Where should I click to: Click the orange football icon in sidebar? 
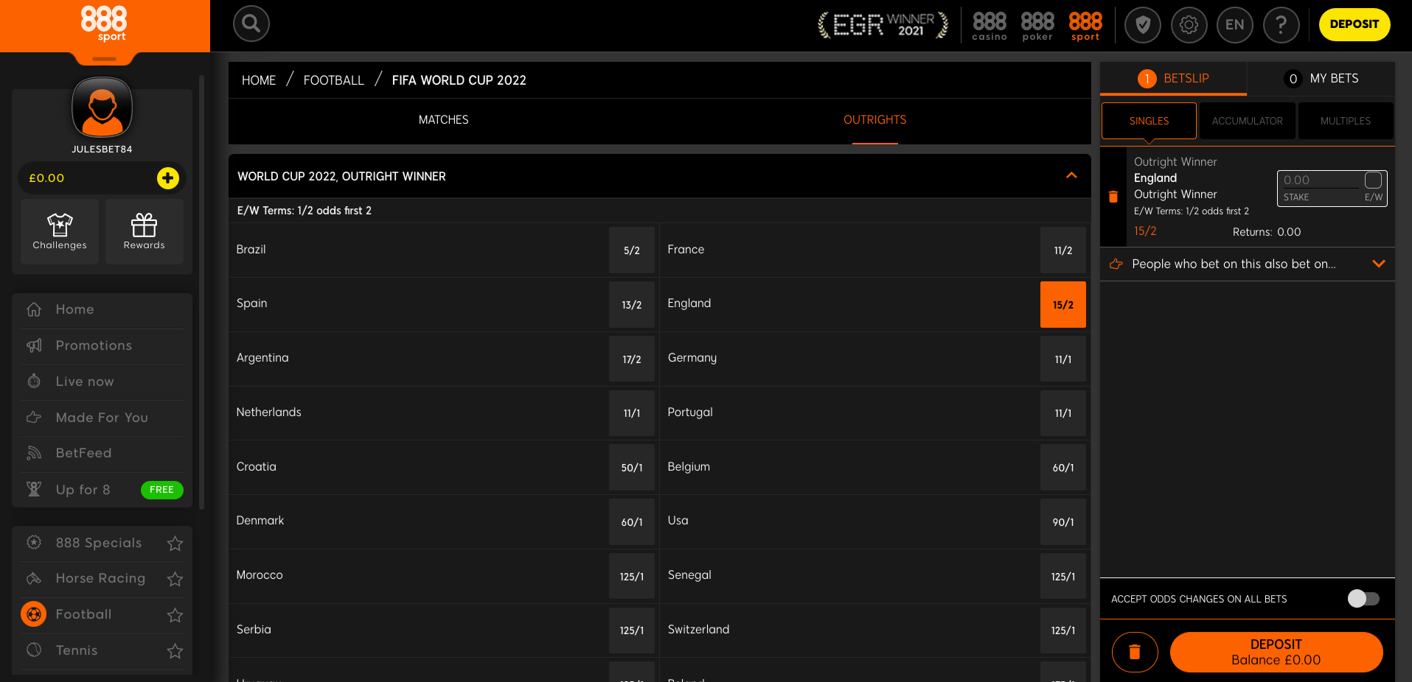(x=33, y=614)
